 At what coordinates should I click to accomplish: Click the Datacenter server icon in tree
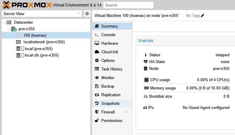click(x=9, y=22)
